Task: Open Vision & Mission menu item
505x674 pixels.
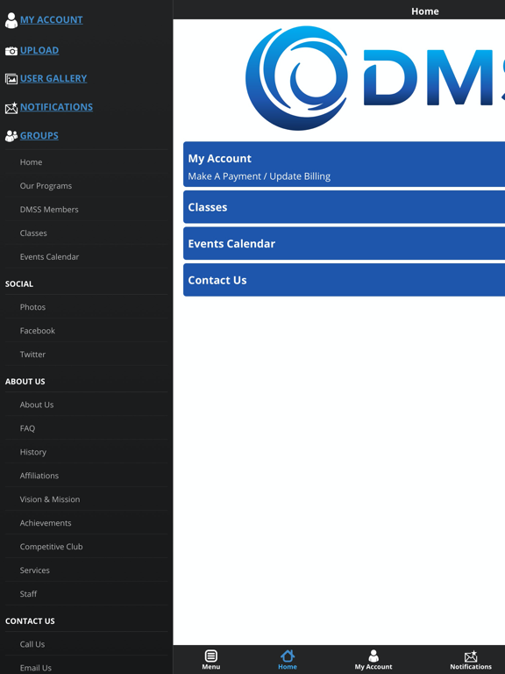Action: coord(86,499)
